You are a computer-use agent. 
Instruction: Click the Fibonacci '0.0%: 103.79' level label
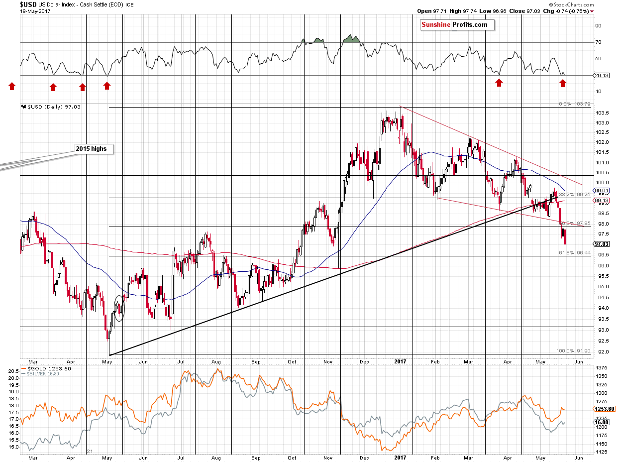pos(574,104)
